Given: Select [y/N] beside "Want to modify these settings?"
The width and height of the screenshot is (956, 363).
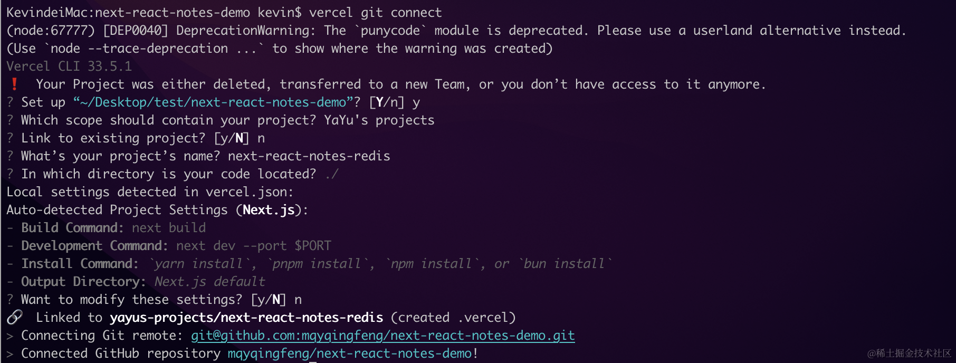Looking at the screenshot, I should 269,300.
